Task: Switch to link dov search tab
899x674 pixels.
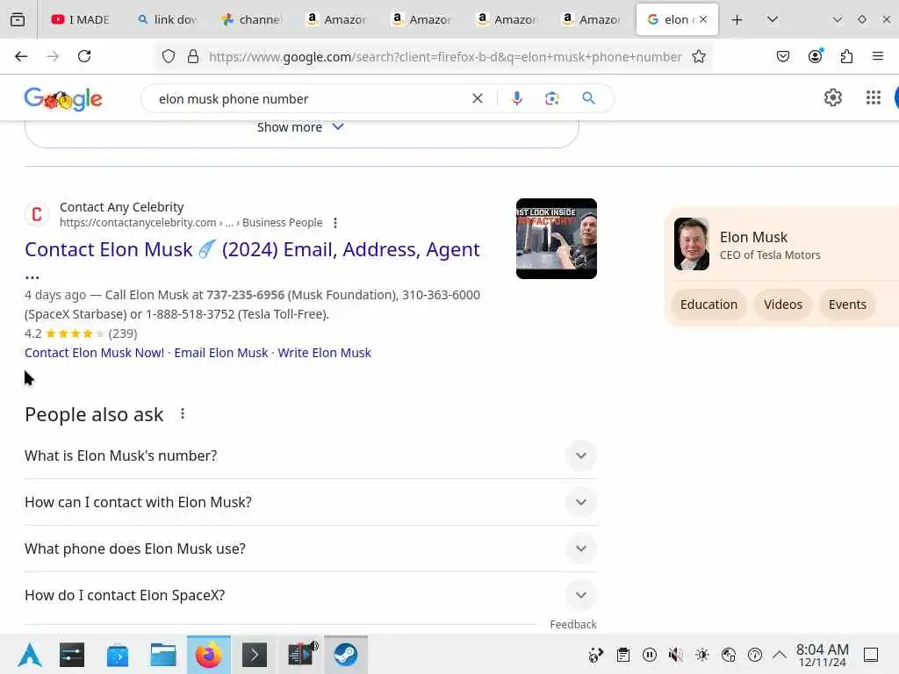Action: click(168, 19)
